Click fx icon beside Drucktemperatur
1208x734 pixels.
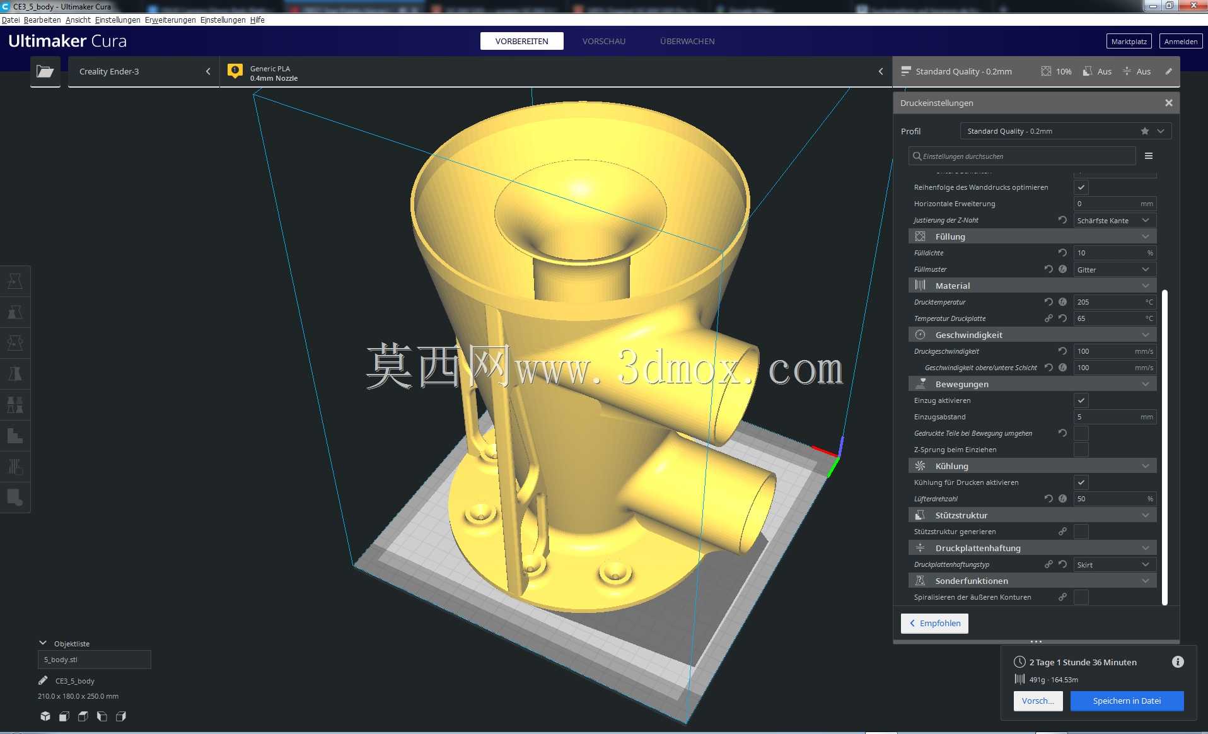click(x=1062, y=302)
